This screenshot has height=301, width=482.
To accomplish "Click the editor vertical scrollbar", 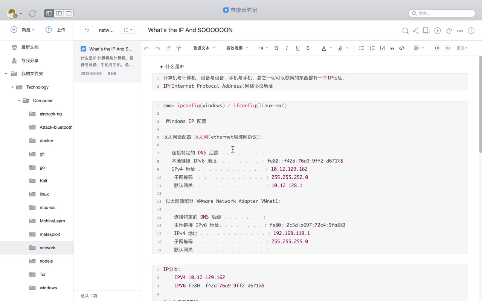I will coord(480,104).
